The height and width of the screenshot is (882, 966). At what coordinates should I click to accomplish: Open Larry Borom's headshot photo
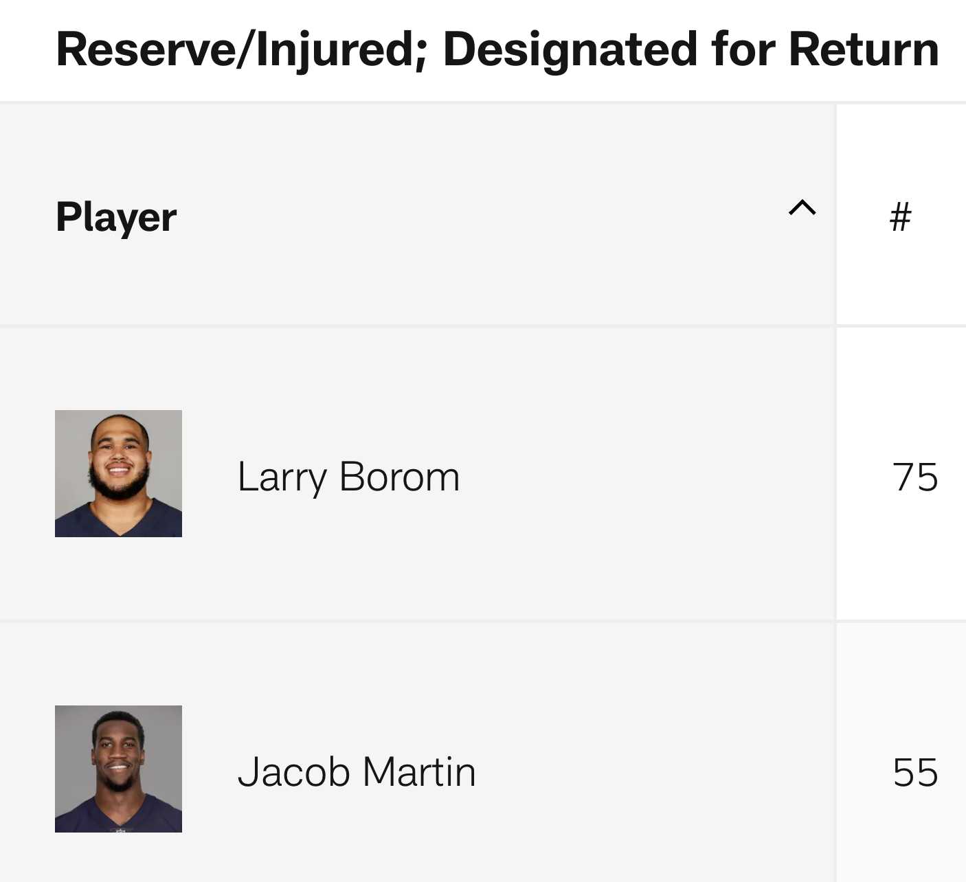tap(118, 473)
